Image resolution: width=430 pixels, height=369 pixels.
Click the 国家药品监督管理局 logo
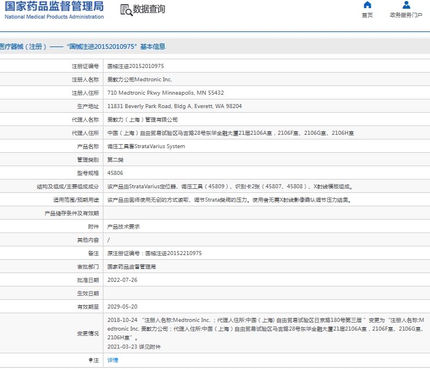tap(54, 6)
